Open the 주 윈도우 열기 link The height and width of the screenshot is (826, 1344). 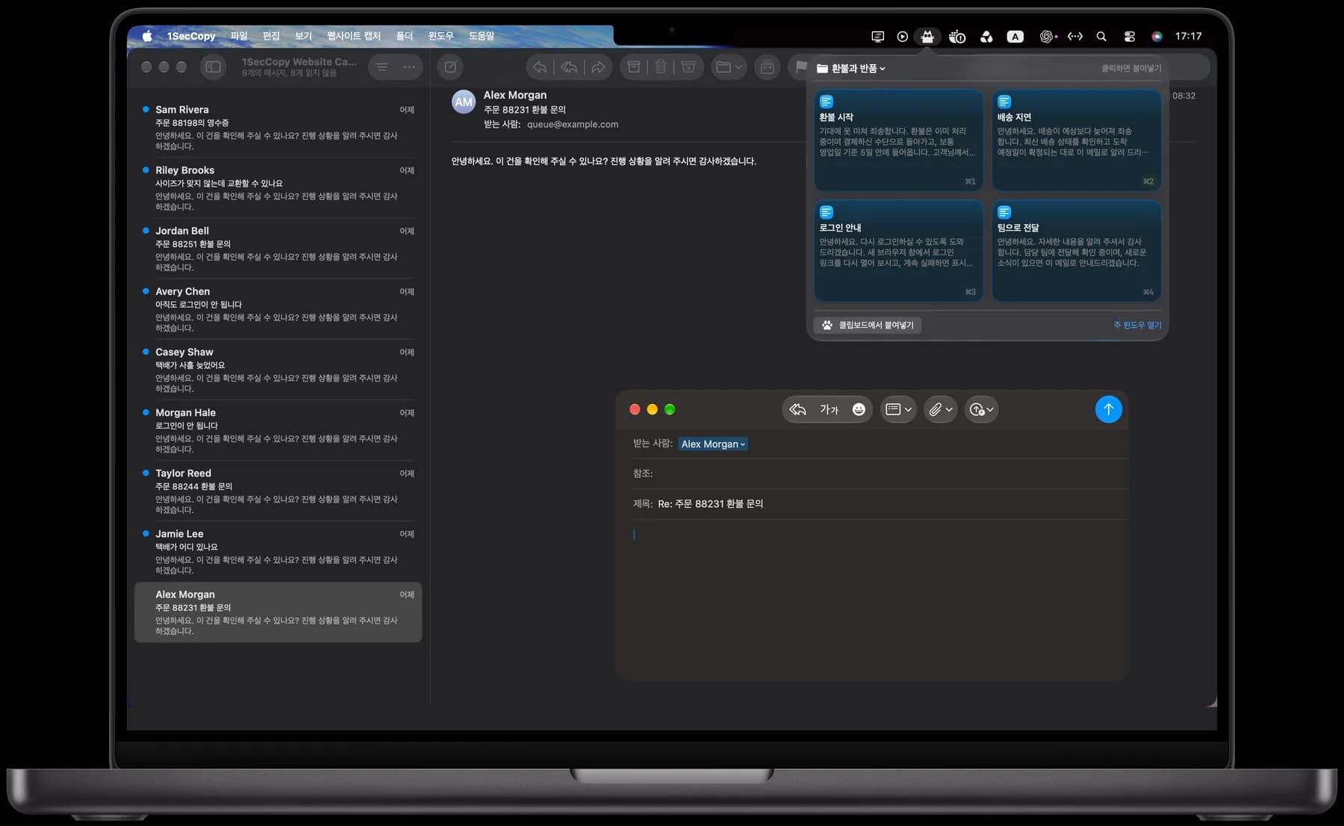1137,325
